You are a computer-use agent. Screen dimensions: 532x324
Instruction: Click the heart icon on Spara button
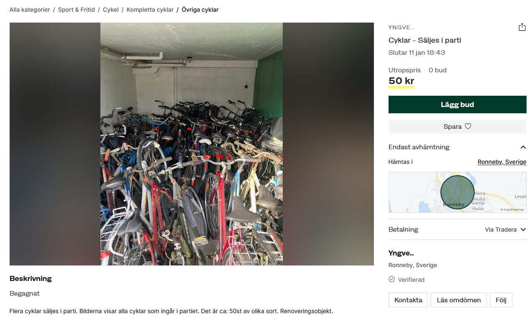[468, 126]
